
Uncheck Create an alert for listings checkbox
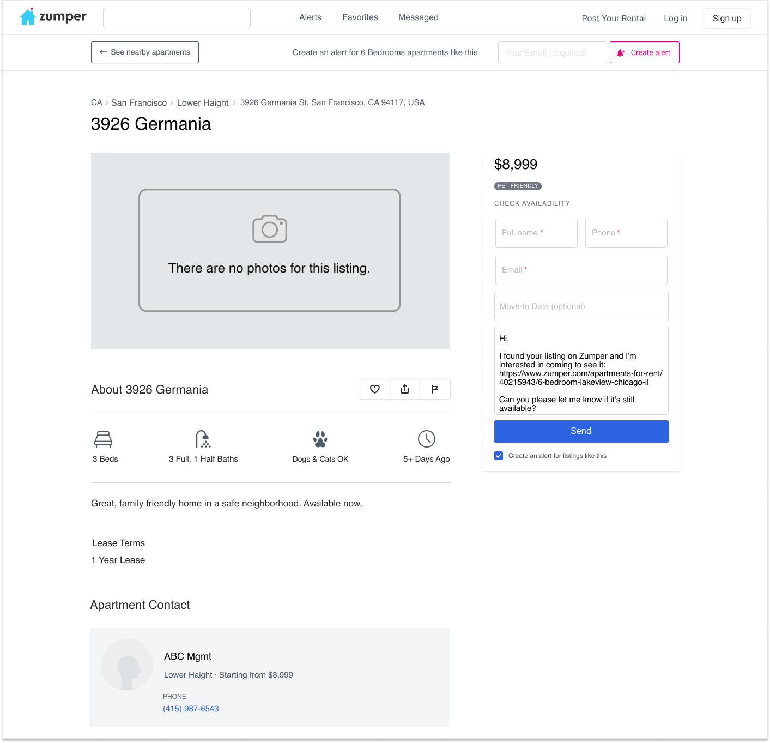(499, 456)
